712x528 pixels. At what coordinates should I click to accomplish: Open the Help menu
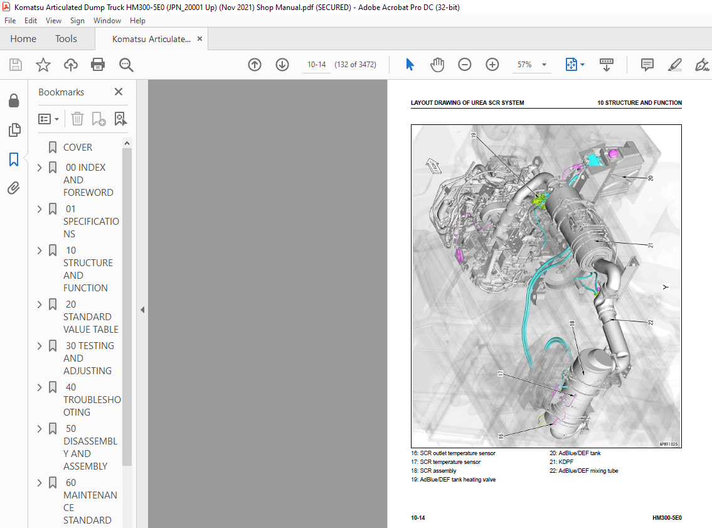pyautogui.click(x=137, y=21)
